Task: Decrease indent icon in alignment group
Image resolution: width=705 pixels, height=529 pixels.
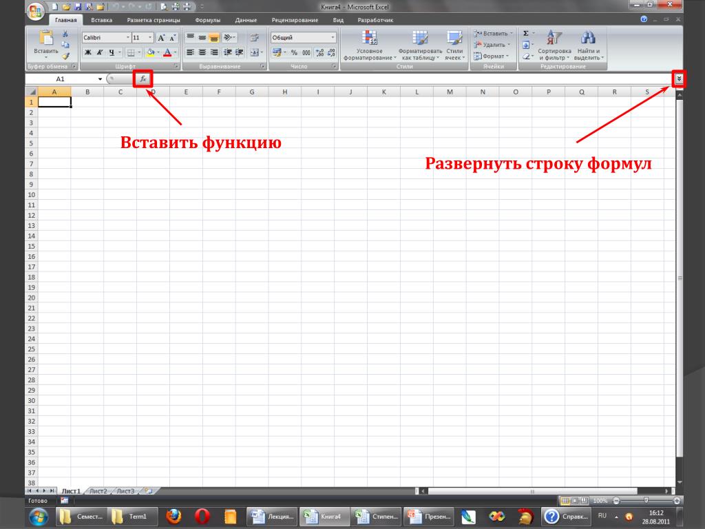Action: [x=227, y=52]
